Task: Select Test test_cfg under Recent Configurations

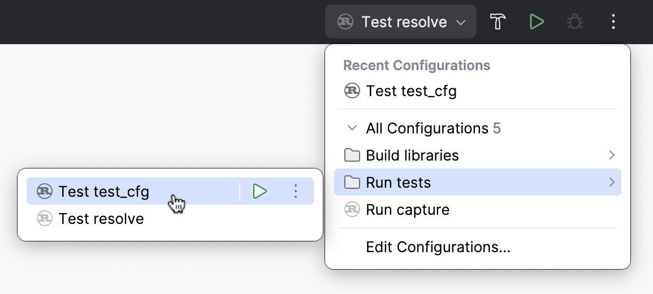Action: pos(411,91)
